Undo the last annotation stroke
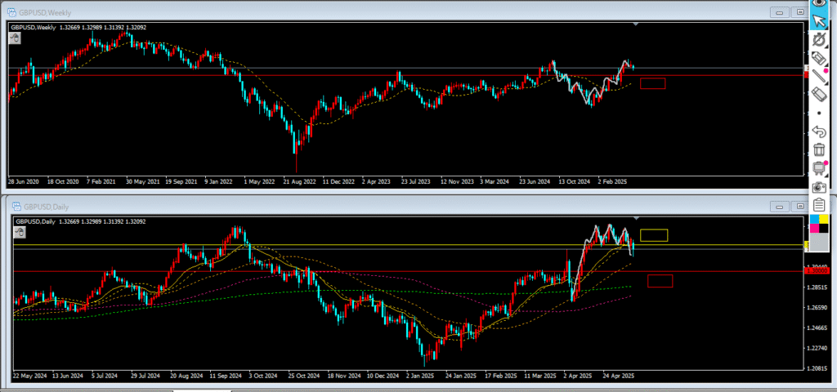Viewport: 837px width, 392px height. pyautogui.click(x=819, y=131)
